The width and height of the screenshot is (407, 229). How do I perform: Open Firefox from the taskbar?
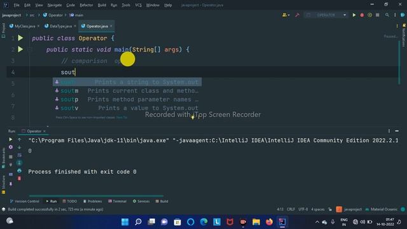pos(269,222)
